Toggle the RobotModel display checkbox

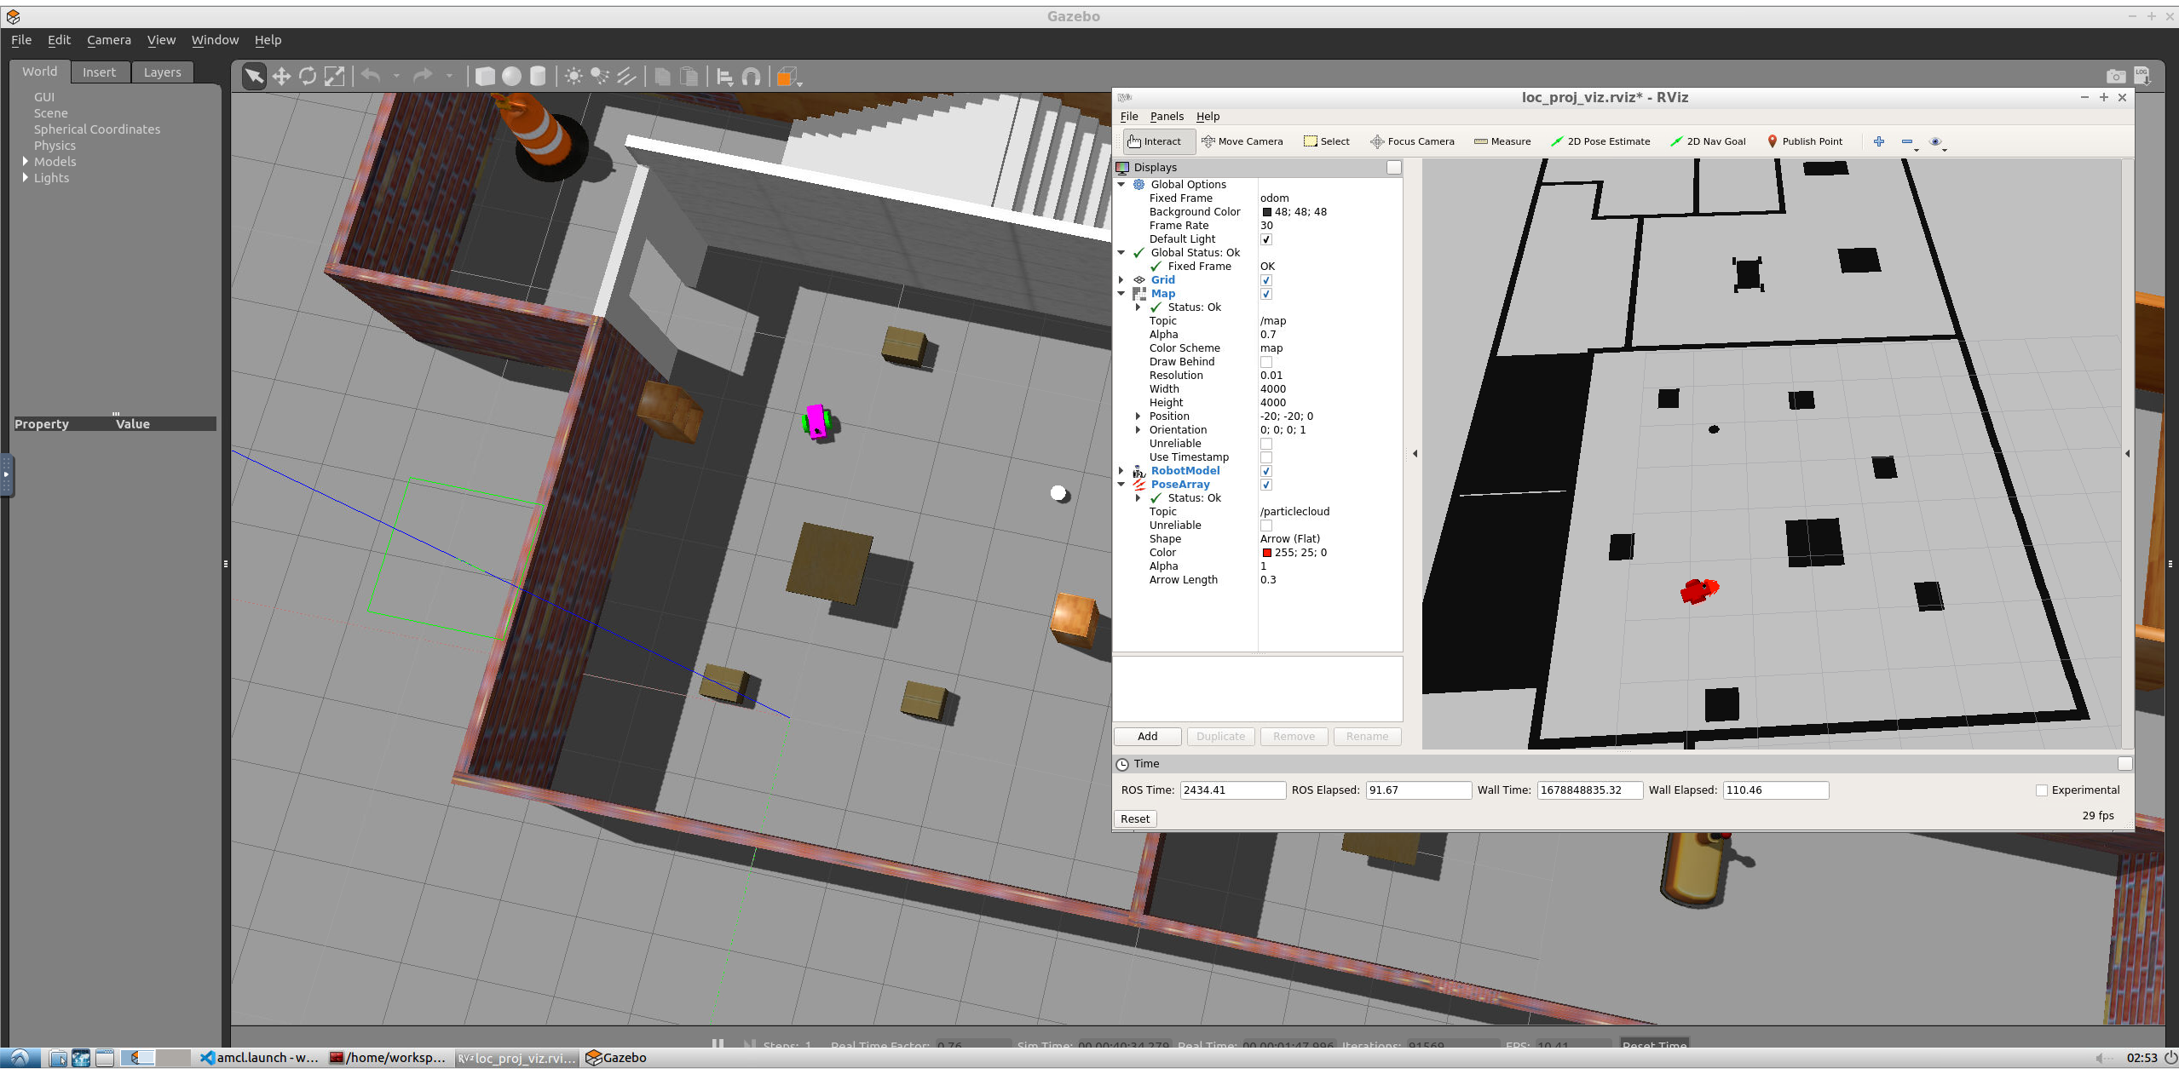tap(1266, 471)
